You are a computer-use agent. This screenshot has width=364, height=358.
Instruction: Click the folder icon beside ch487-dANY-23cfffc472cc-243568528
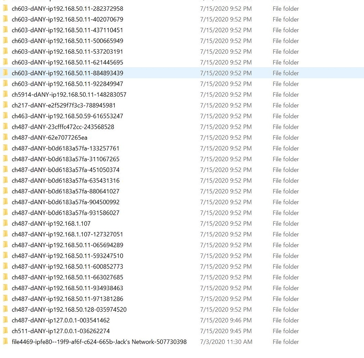coord(5,127)
